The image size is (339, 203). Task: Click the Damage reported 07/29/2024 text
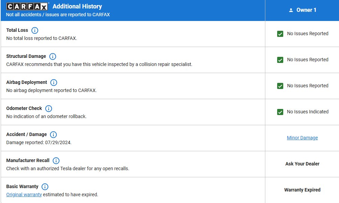[x=39, y=142]
